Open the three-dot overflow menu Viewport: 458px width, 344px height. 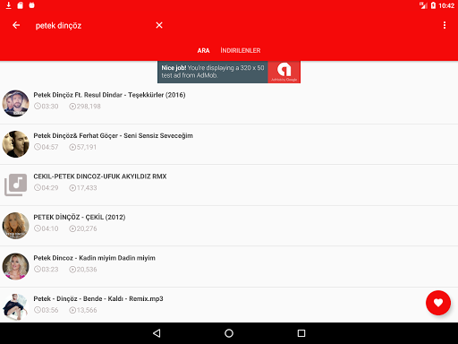pyautogui.click(x=445, y=25)
